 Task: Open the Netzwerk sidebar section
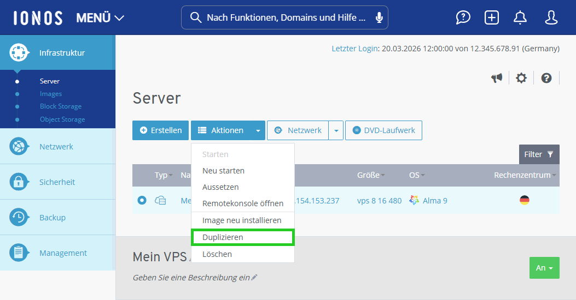pos(57,147)
